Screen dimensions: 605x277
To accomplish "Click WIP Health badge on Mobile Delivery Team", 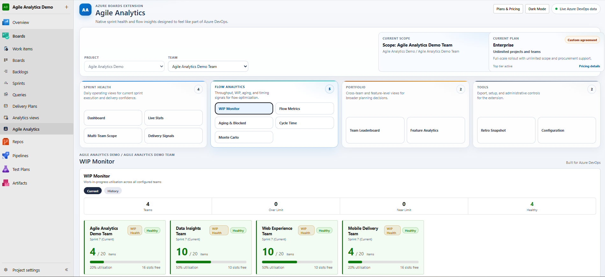I will [391, 230].
